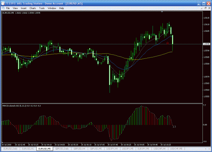Open the File menu
This screenshot has width=212, height=152.
pyautogui.click(x=8, y=8)
